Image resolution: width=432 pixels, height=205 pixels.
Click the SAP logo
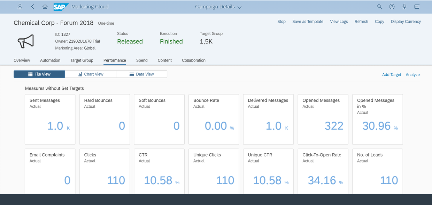coord(61,7)
